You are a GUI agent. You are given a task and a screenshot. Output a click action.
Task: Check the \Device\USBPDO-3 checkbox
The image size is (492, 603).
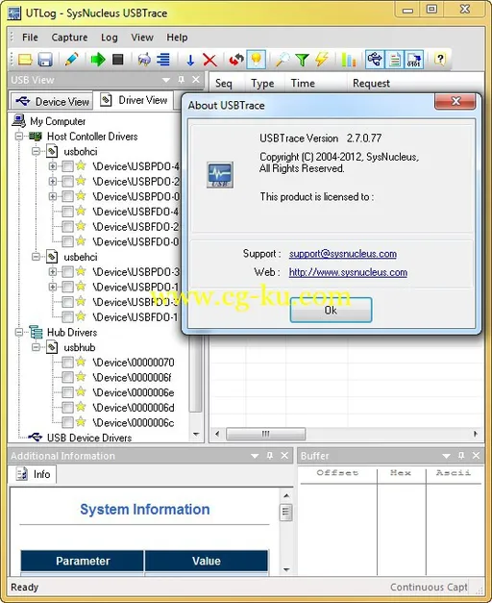(x=67, y=272)
